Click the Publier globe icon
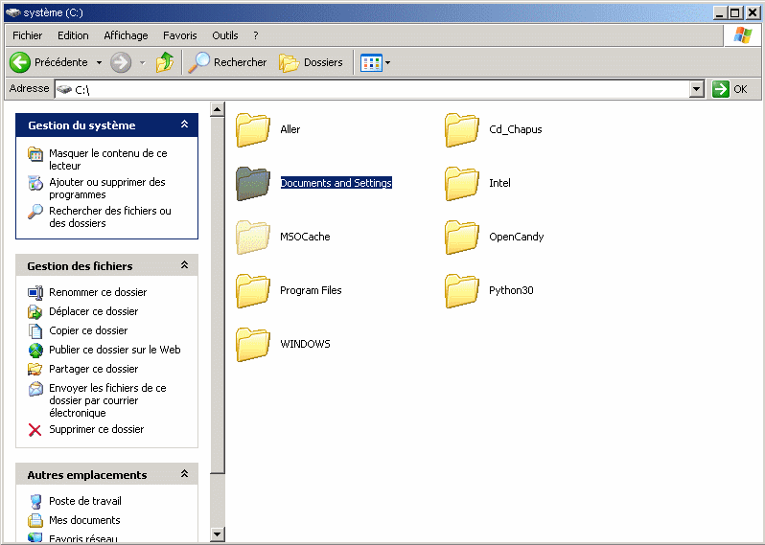 35,350
